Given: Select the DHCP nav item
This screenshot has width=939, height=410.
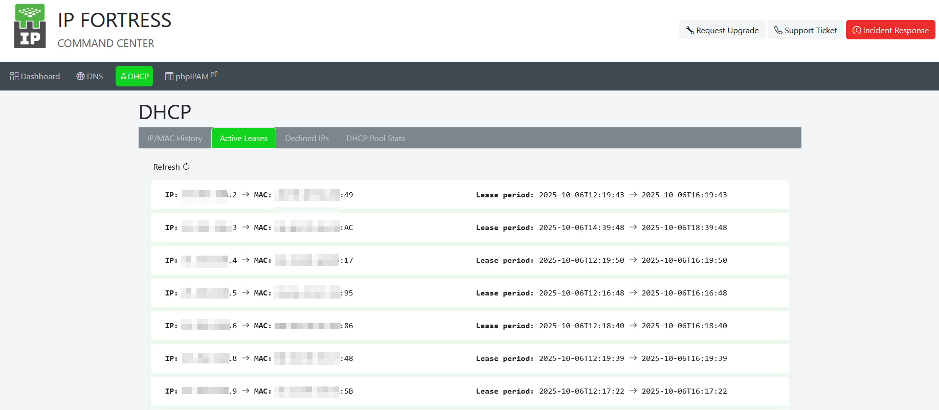Looking at the screenshot, I should 134,76.
